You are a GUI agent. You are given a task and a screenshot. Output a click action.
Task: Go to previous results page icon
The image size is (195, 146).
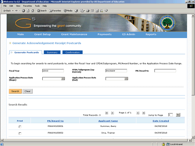pos(112,113)
